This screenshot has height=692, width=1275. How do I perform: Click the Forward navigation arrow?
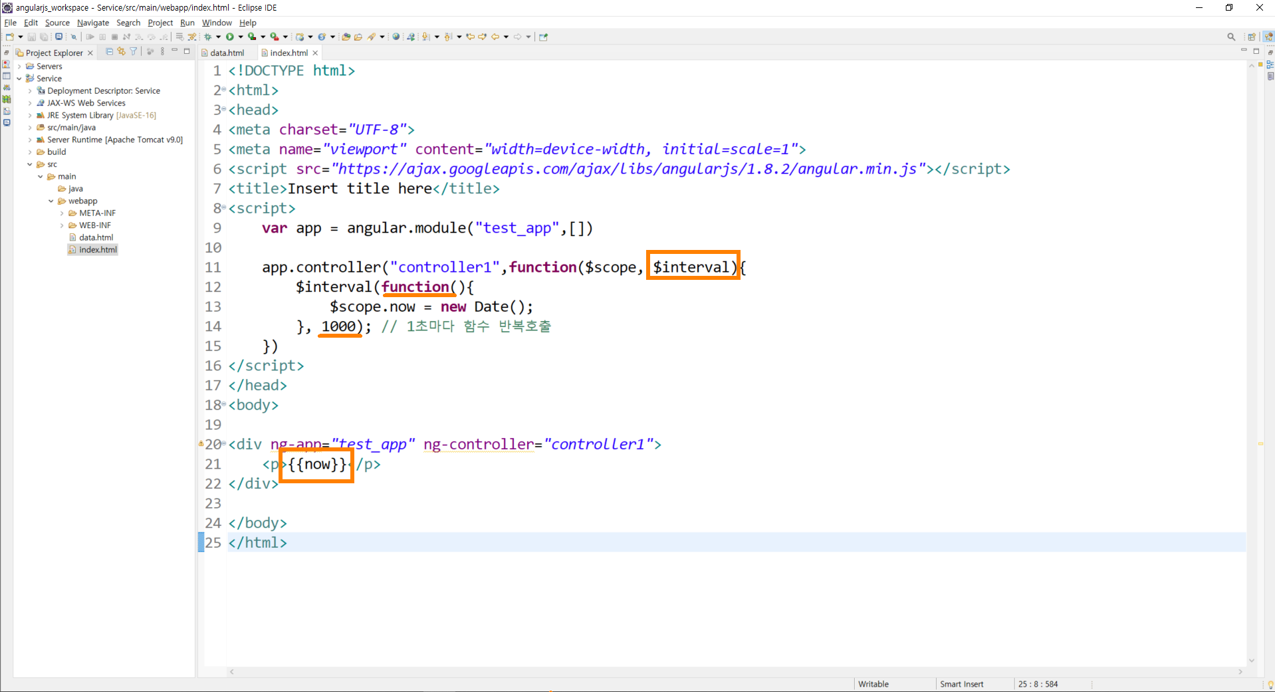518,37
